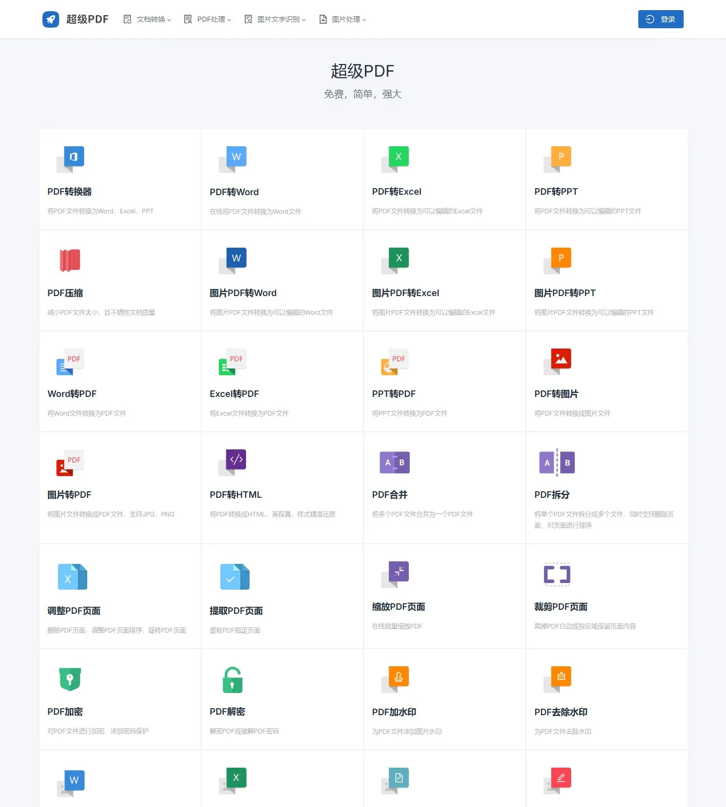Open the Word转PDF icon
Viewport: 726px width, 807px height.
[70, 362]
